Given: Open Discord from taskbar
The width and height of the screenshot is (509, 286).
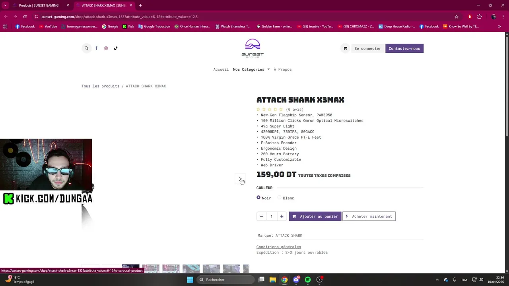Looking at the screenshot, I should [x=296, y=280].
